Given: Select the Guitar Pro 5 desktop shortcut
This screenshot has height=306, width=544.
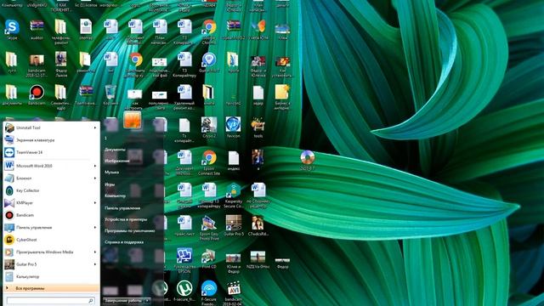Looking at the screenshot, I should click(x=234, y=225).
